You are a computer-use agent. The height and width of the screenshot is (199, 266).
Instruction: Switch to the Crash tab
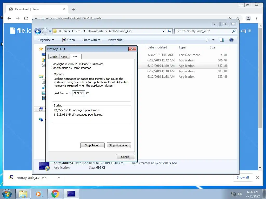click(x=53, y=57)
